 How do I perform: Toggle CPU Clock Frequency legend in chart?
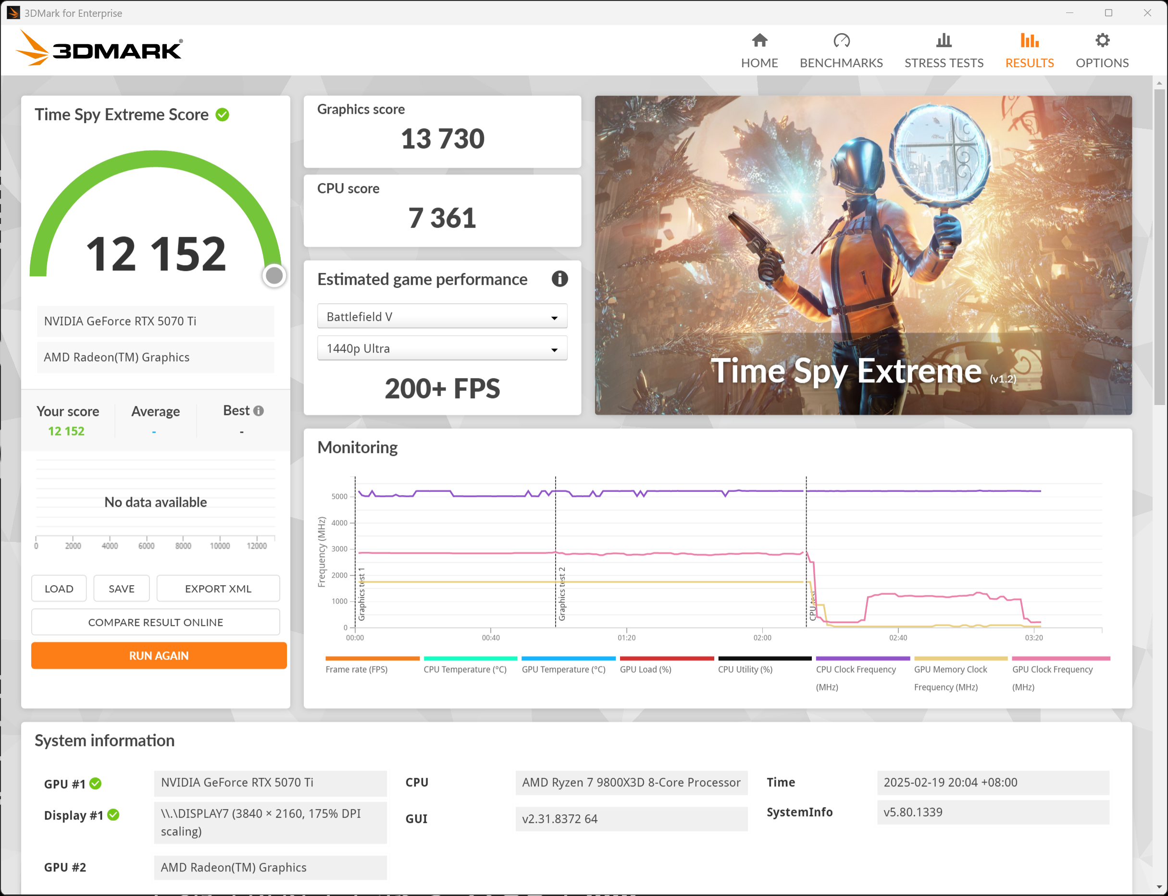(x=855, y=669)
